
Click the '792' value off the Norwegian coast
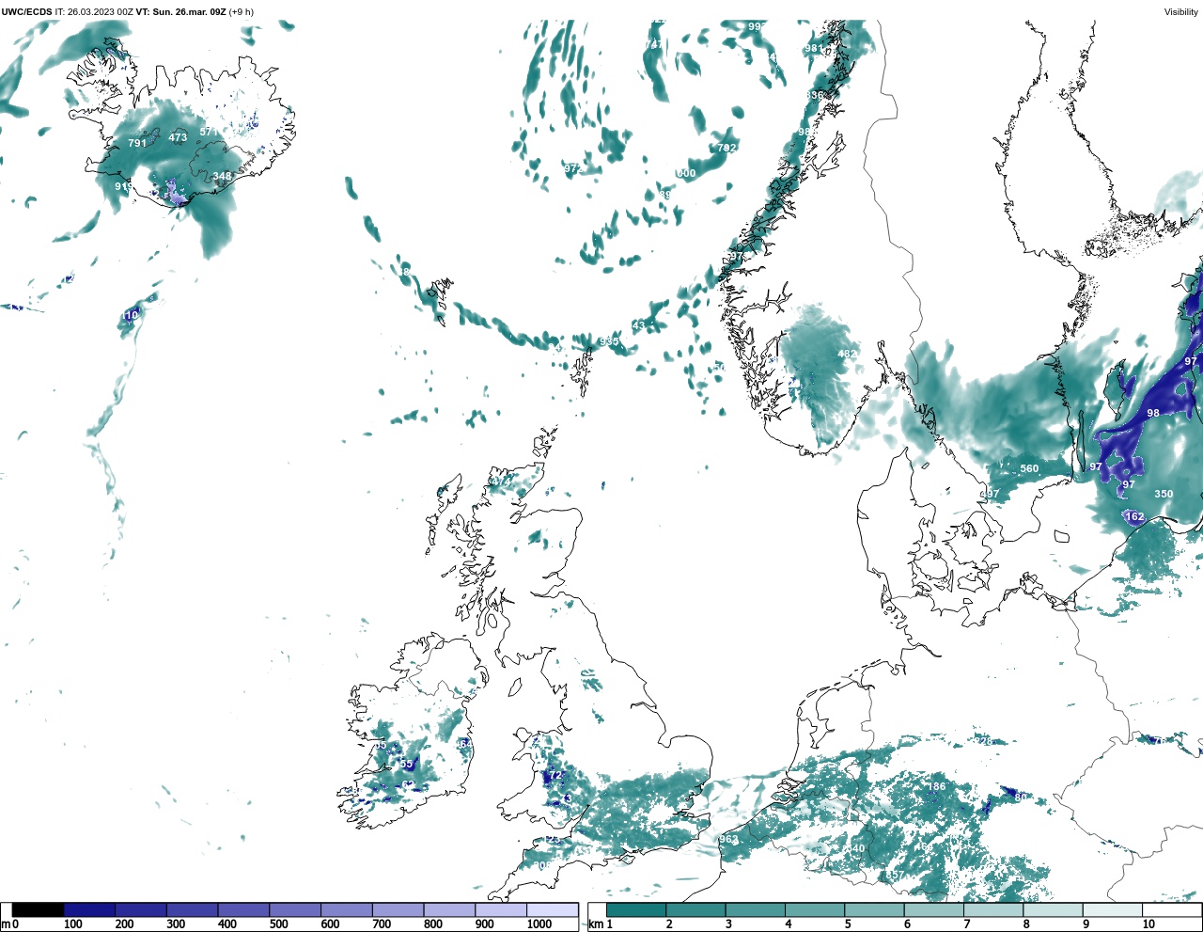[726, 148]
